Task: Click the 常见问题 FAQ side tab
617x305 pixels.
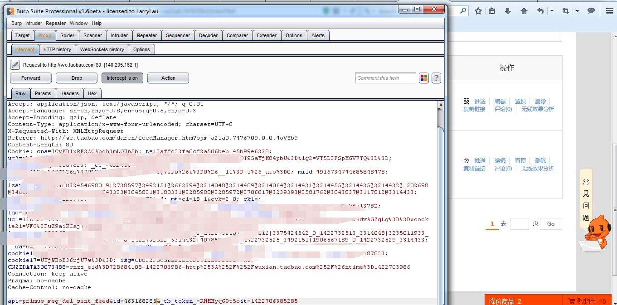Action: (586, 200)
